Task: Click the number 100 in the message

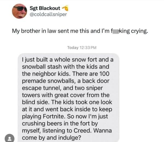Action: tap(104, 74)
